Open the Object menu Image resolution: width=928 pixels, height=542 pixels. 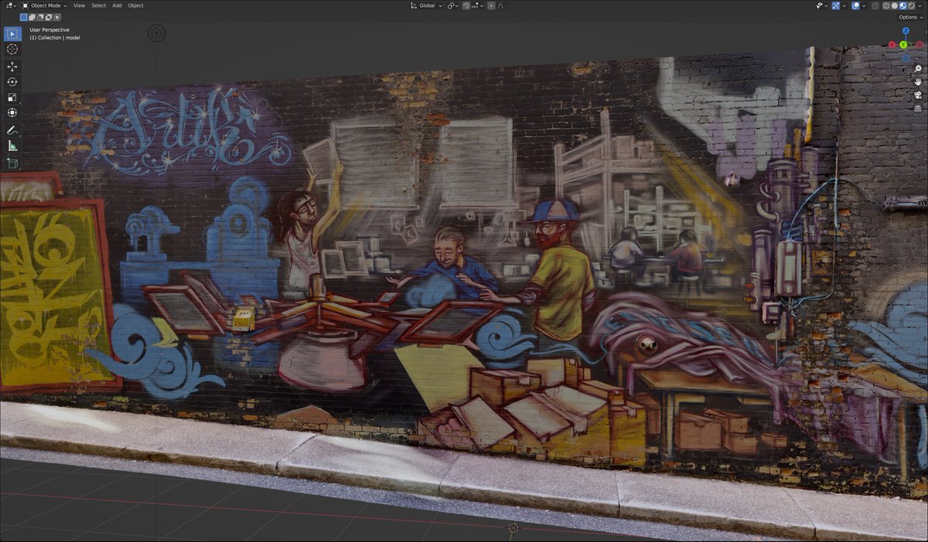pos(135,5)
